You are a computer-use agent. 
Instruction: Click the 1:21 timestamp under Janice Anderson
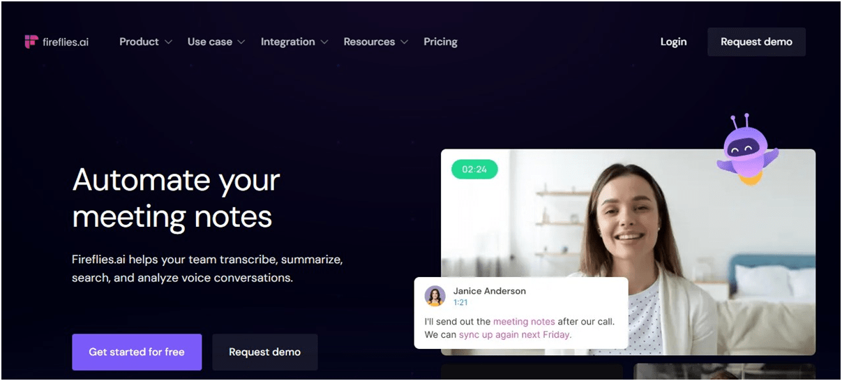pyautogui.click(x=460, y=302)
